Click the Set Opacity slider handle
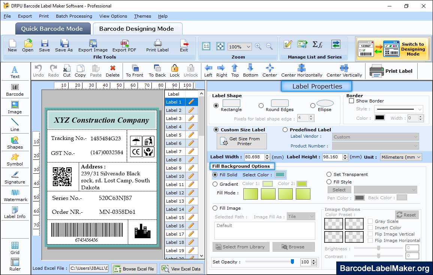Viewport: 433px width, 275px height. [292, 261]
